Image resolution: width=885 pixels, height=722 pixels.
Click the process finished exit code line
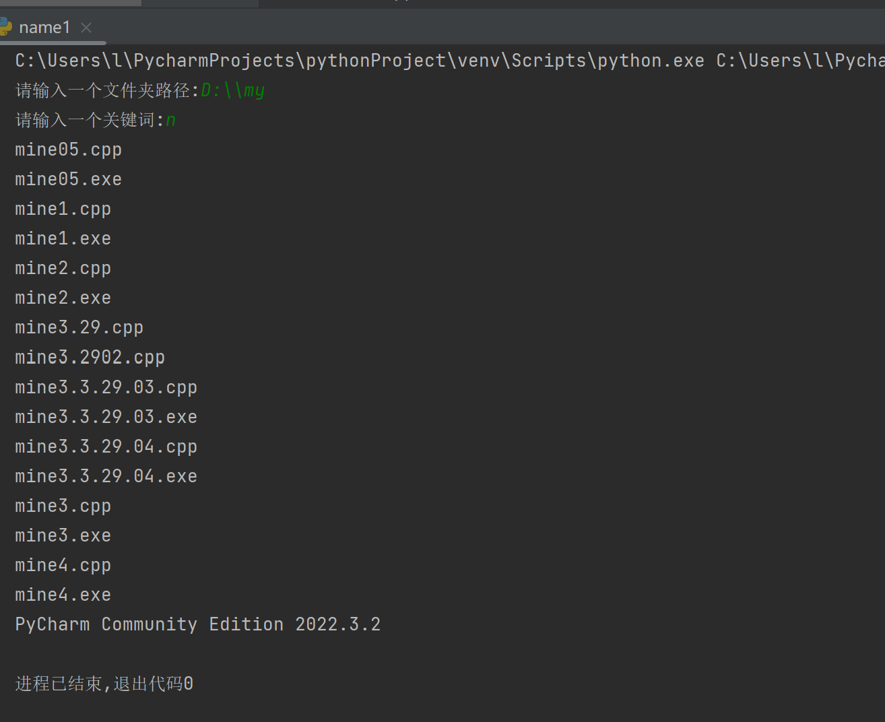(x=104, y=684)
